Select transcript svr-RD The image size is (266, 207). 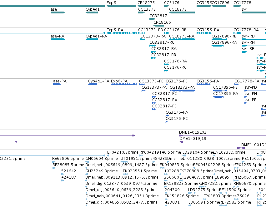coord(254,39)
